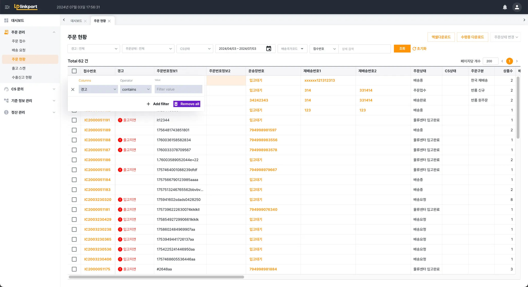
Task: Click the trash Remove all button
Action: click(x=187, y=104)
